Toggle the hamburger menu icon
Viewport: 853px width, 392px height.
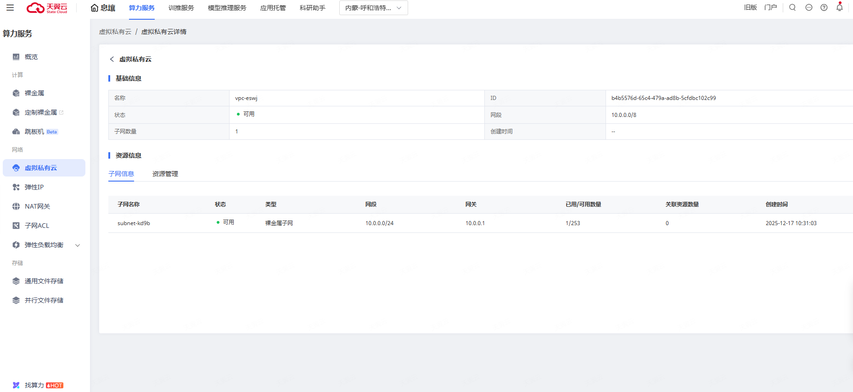pyautogui.click(x=10, y=8)
